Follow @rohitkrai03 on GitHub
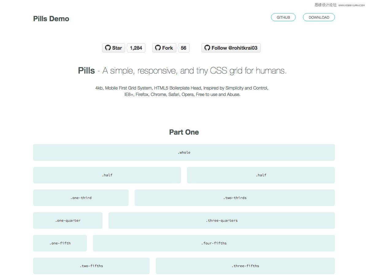The width and height of the screenshot is (368, 276). (x=231, y=48)
